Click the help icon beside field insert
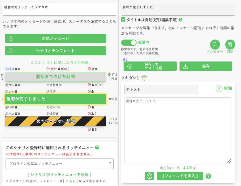241x186 pixels. click(x=208, y=176)
